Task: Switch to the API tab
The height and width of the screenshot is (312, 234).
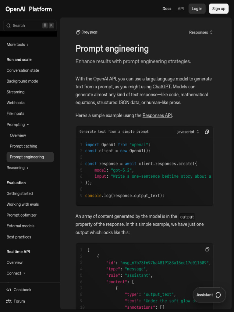Action: (x=181, y=9)
